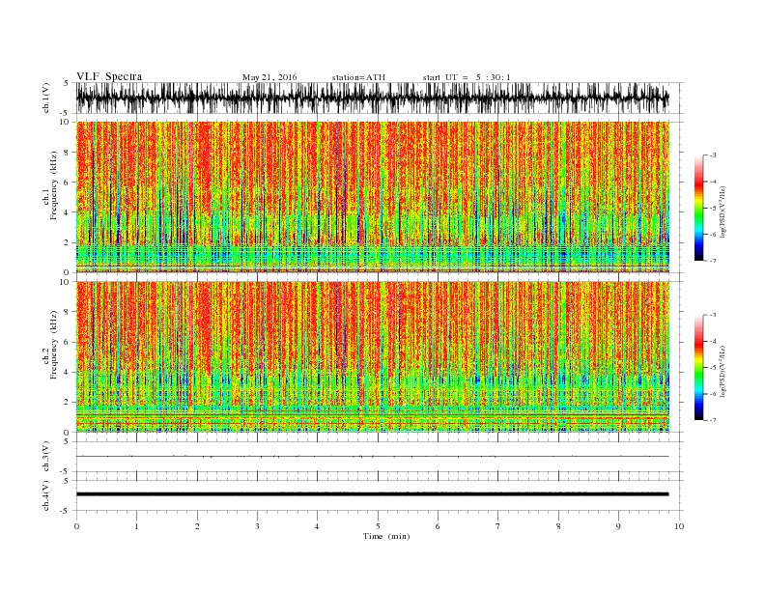Click the 4 kHz tick label of ch.1 spectrogram
Viewport: 765px width, 591px height.
(67, 212)
